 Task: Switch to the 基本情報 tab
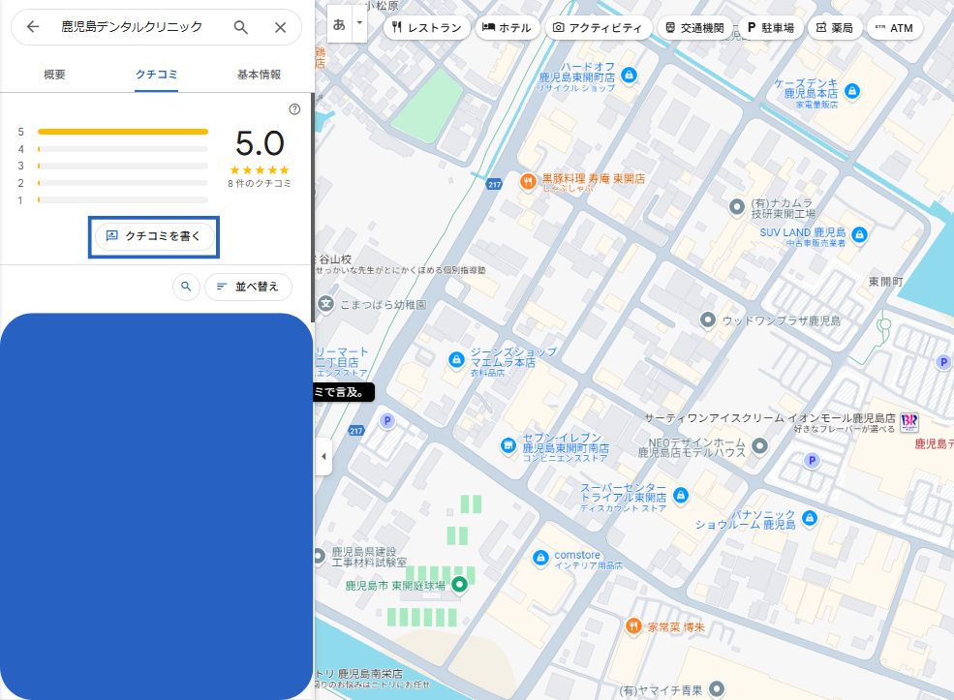[x=259, y=75]
